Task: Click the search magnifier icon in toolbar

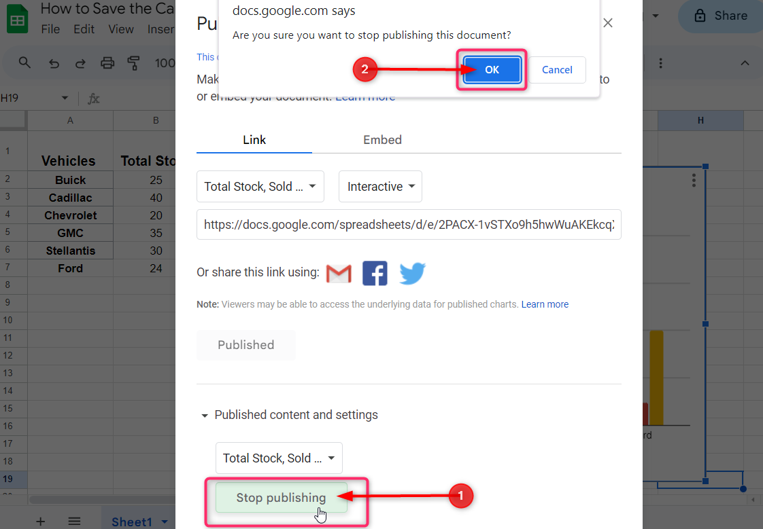Action: coord(24,63)
